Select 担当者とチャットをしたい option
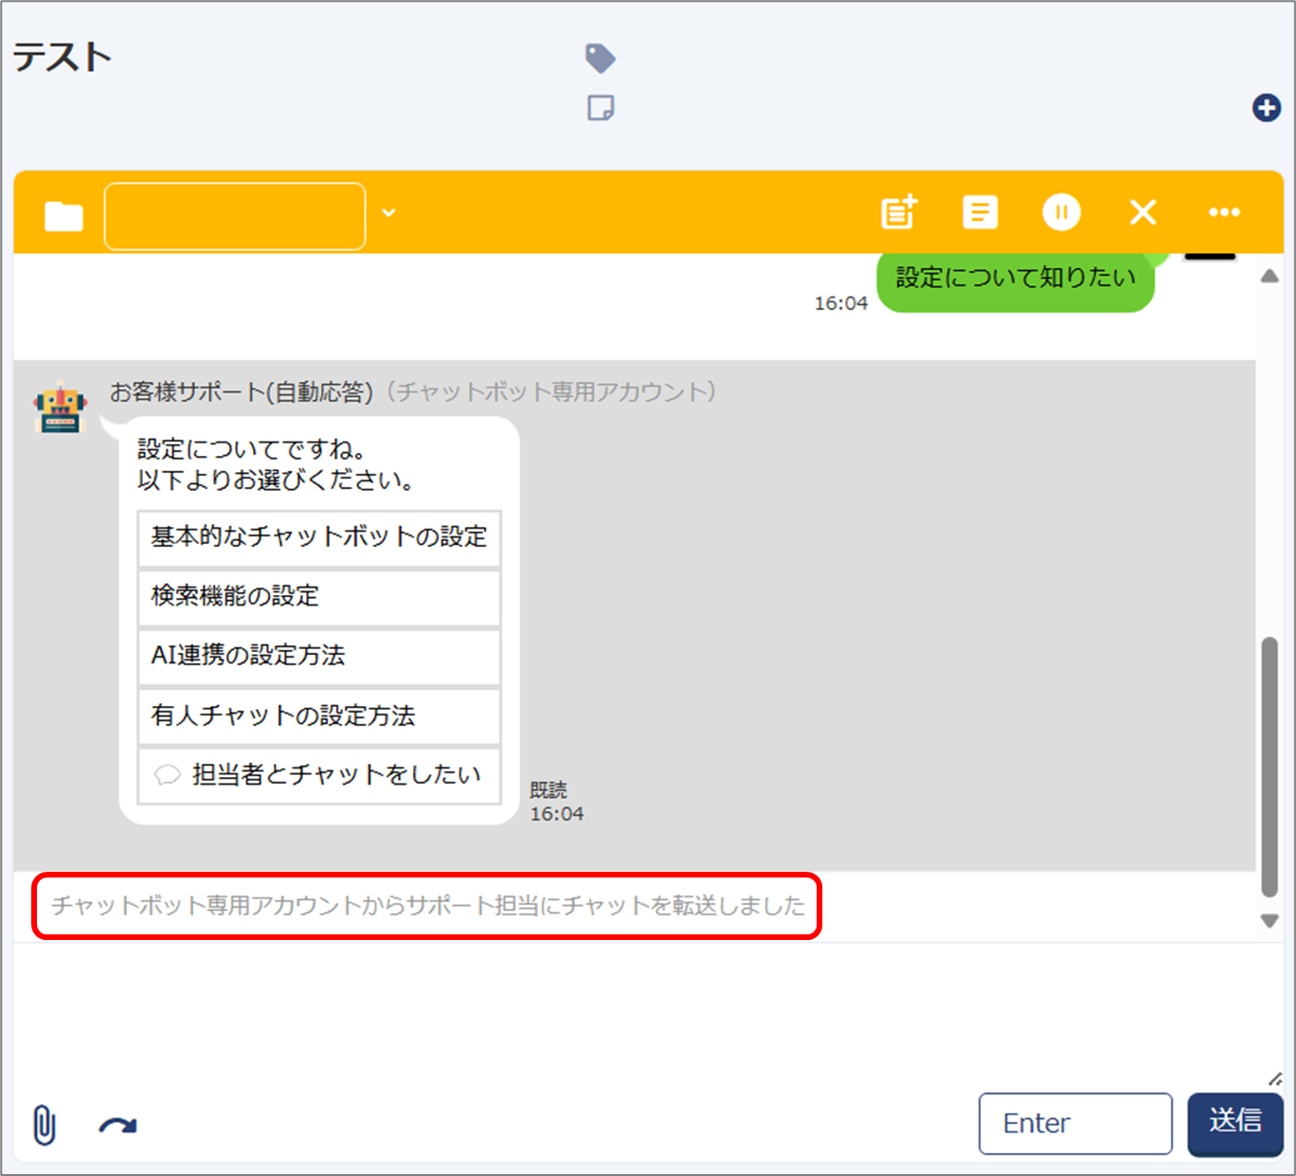This screenshot has width=1296, height=1176. coord(319,776)
